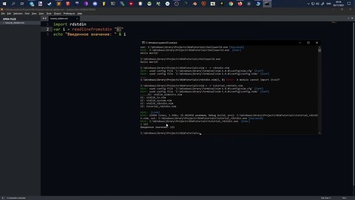Screen dimensions: 355x200
Task: Open the Edit menu
Action: pos(9,13)
